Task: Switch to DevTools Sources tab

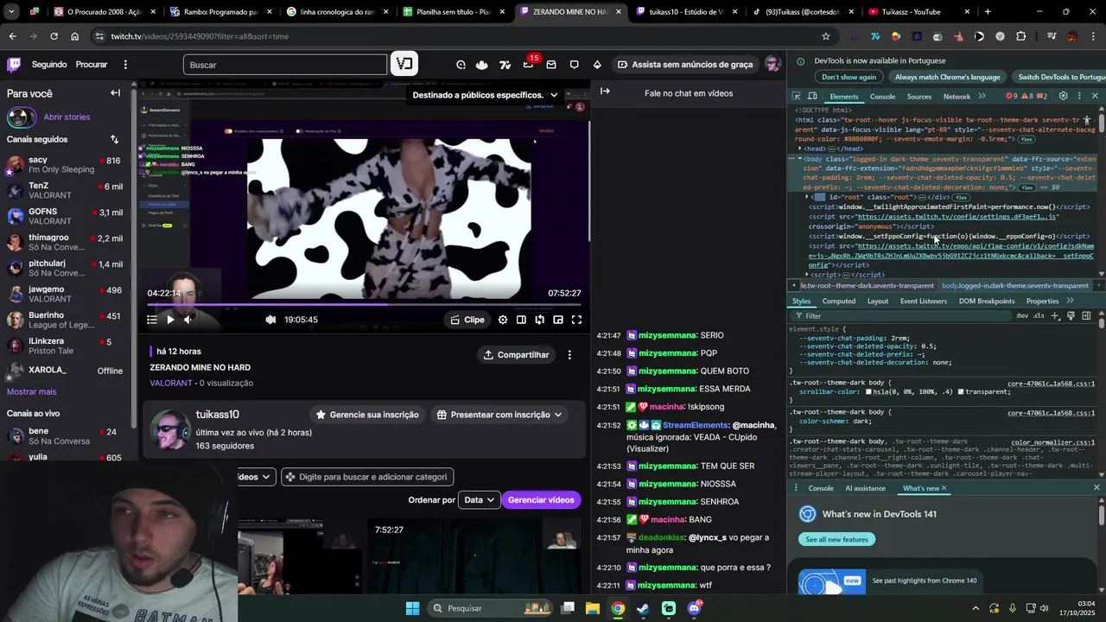Action: pyautogui.click(x=919, y=97)
